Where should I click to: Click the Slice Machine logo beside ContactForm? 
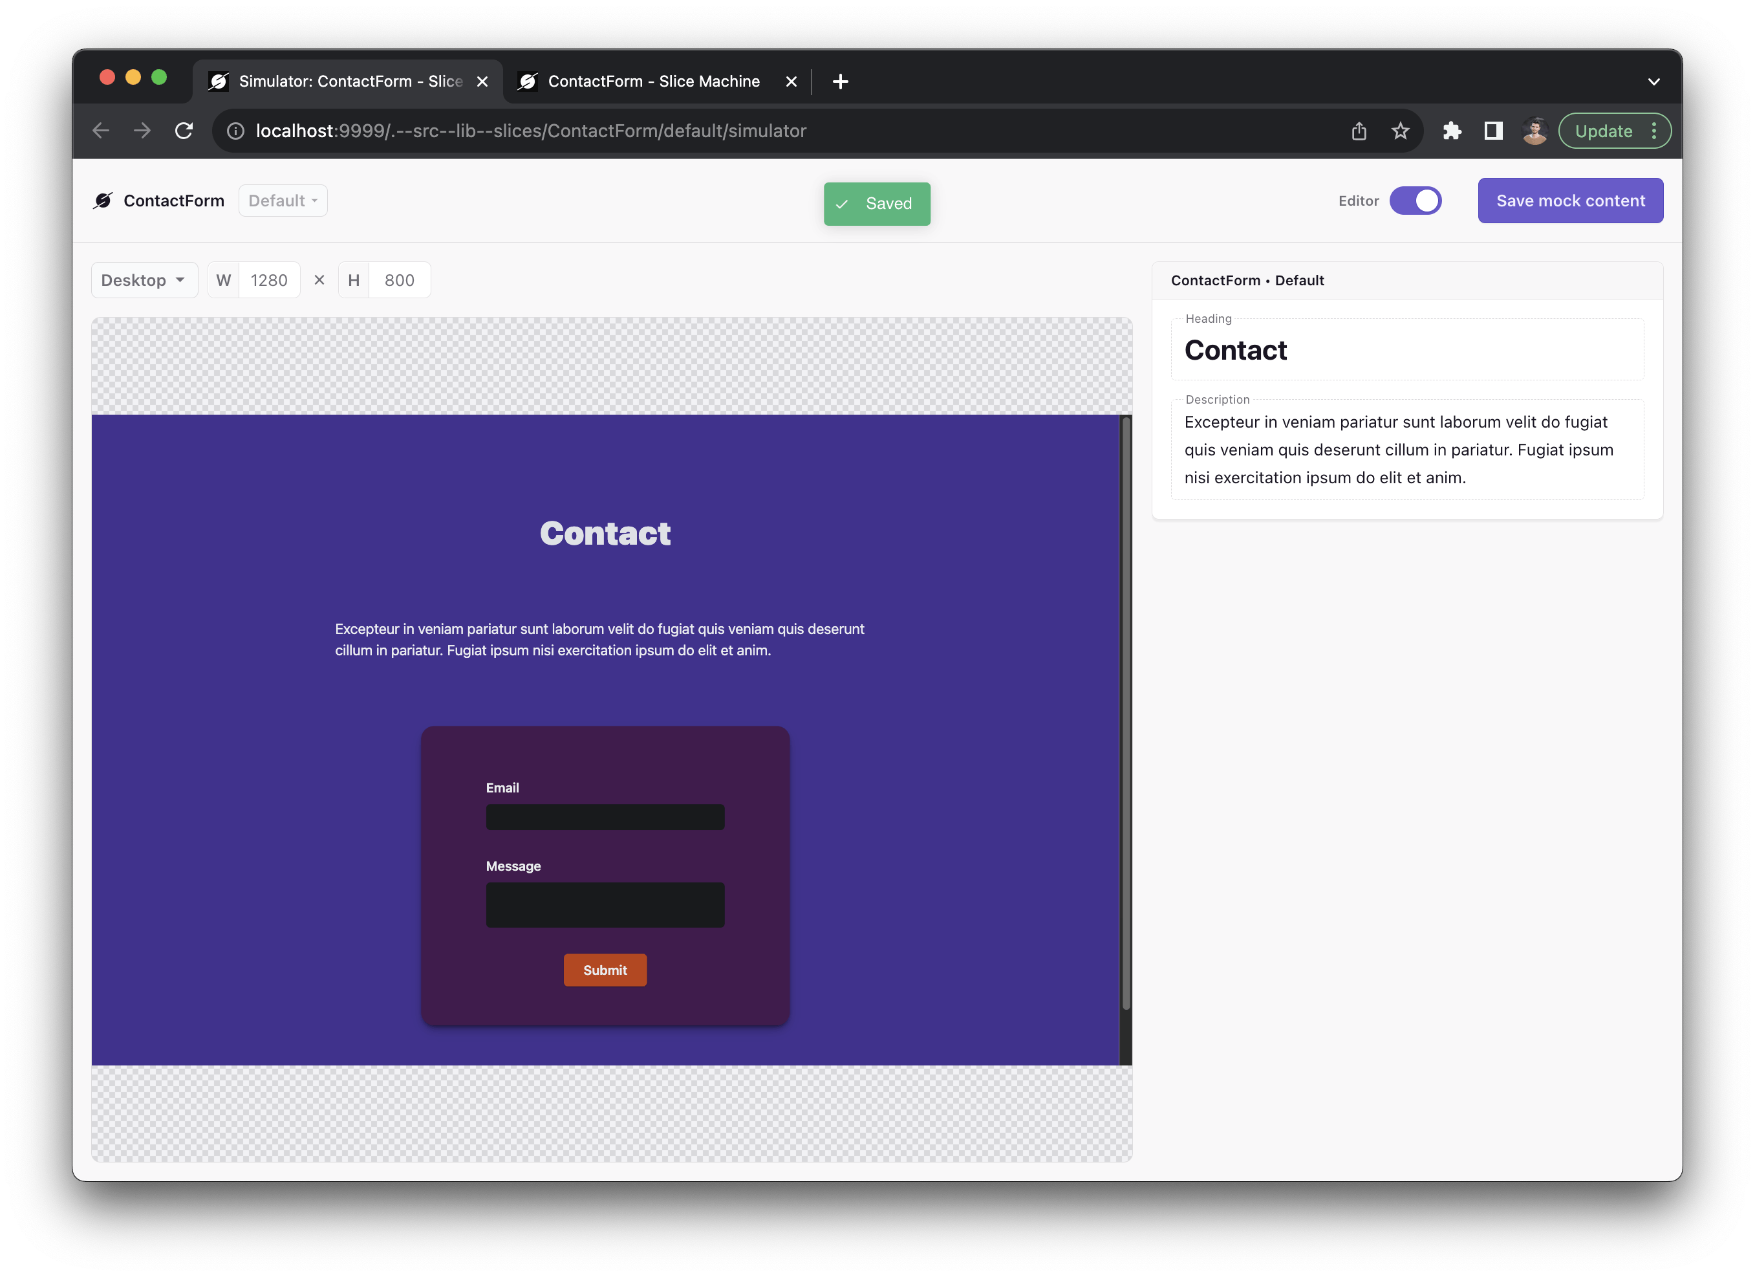(103, 201)
